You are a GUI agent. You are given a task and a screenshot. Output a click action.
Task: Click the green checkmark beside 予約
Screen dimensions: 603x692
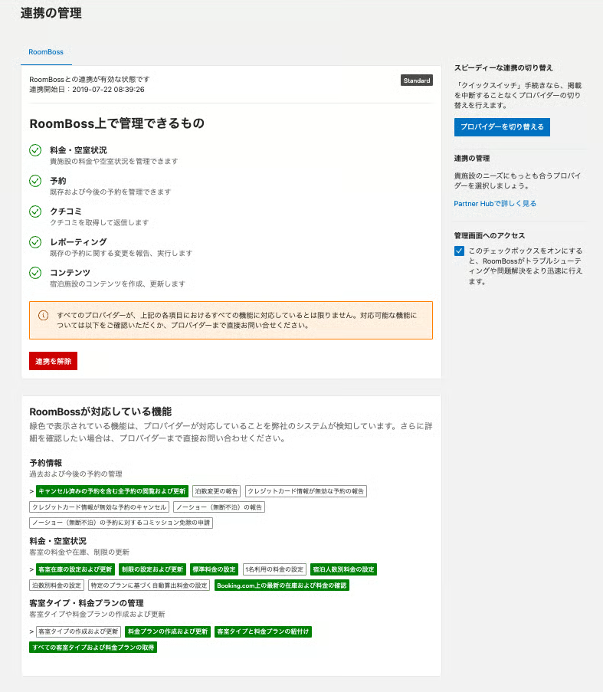(x=35, y=181)
